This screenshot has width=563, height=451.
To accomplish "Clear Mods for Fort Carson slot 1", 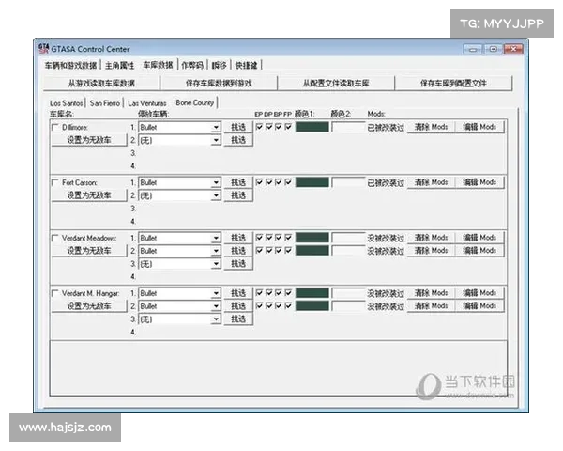I will coord(431,182).
